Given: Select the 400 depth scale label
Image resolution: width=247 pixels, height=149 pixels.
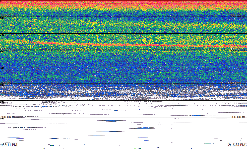Looking at the screenshot, I should pos(2,68).
